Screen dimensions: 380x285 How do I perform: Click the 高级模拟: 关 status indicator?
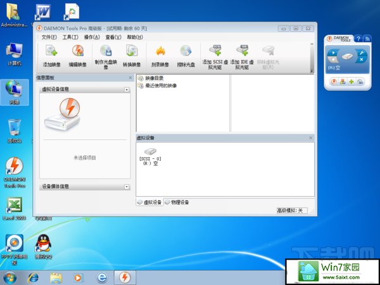click(292, 211)
